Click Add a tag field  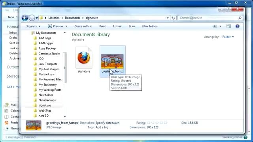point(102,127)
